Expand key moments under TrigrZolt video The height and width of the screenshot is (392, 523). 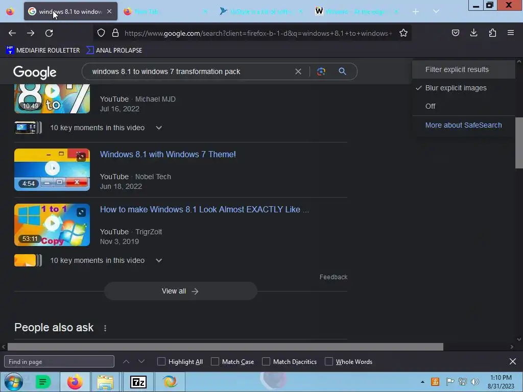tap(159, 260)
